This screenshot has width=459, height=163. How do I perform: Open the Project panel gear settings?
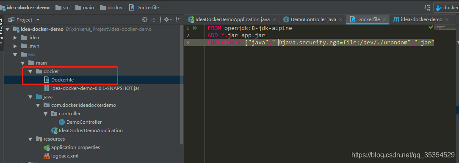click(167, 19)
